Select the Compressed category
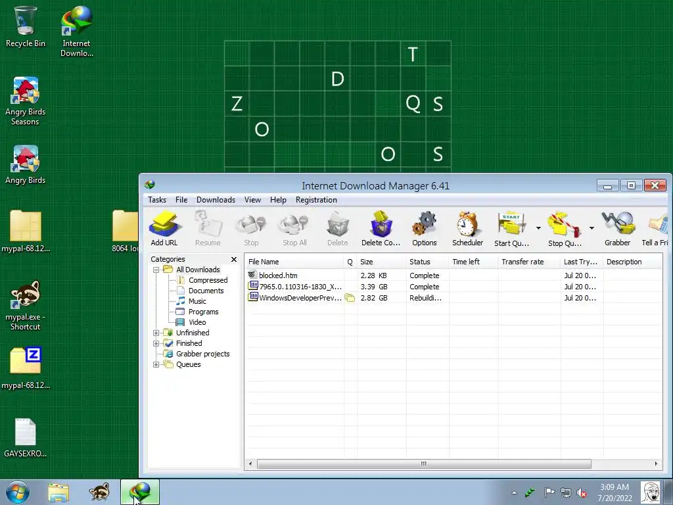This screenshot has height=505, width=673. [202, 280]
